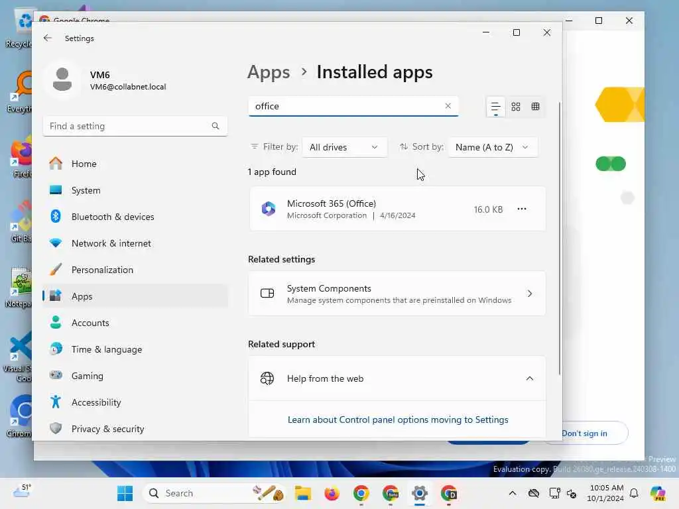Click the Microsoft 365 (Office) app icon
The image size is (679, 509).
tap(269, 209)
